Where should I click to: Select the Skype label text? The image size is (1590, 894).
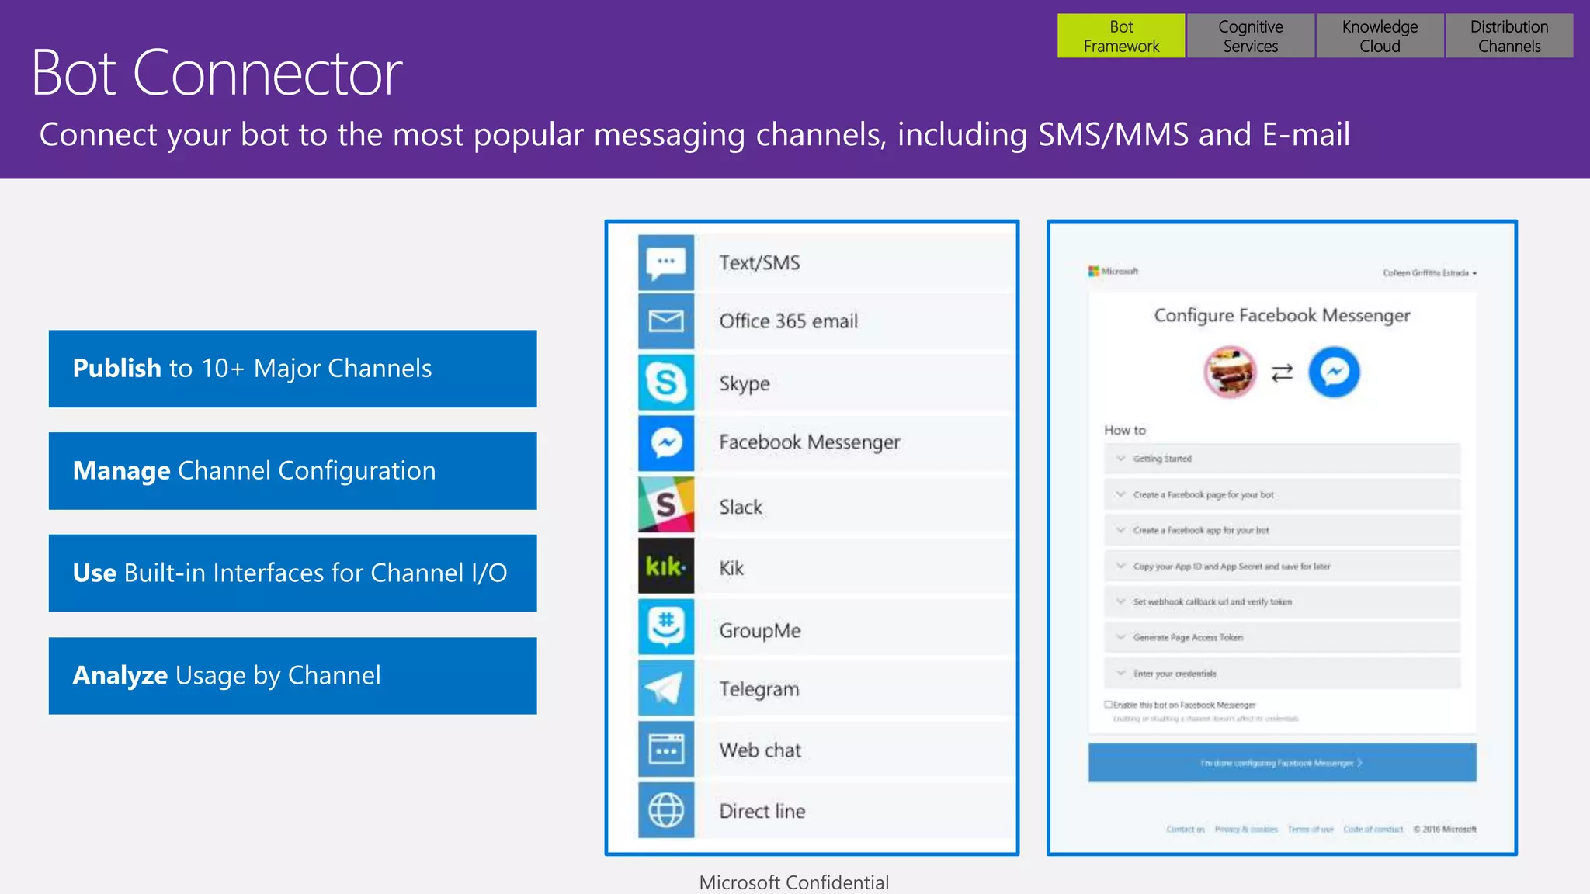[745, 383]
